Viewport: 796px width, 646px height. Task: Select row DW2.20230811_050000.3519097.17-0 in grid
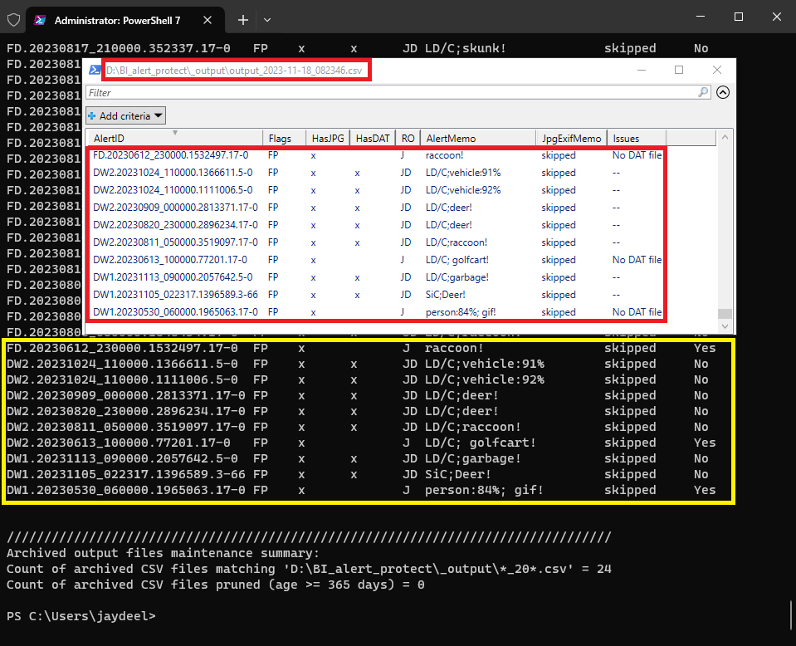click(x=377, y=242)
